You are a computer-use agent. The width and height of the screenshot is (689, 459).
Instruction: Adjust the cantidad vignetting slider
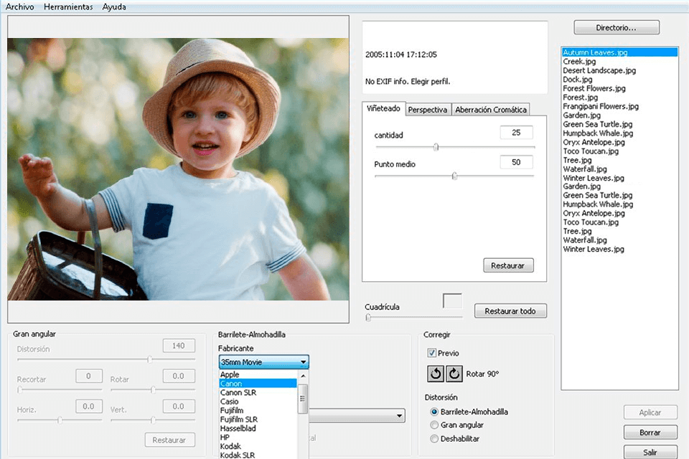click(x=436, y=146)
